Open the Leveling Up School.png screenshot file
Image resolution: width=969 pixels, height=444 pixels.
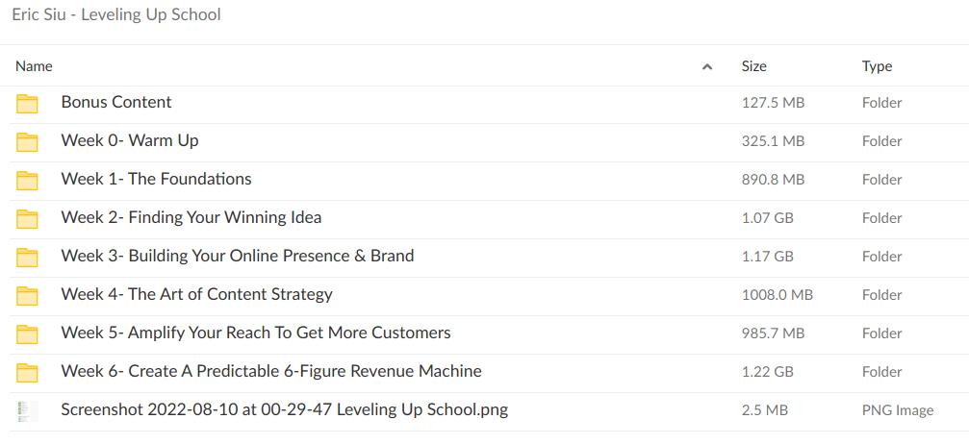pyautogui.click(x=284, y=409)
